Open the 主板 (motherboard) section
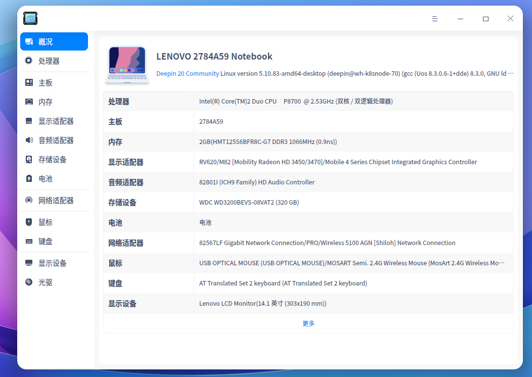This screenshot has height=377, width=532. click(x=46, y=82)
